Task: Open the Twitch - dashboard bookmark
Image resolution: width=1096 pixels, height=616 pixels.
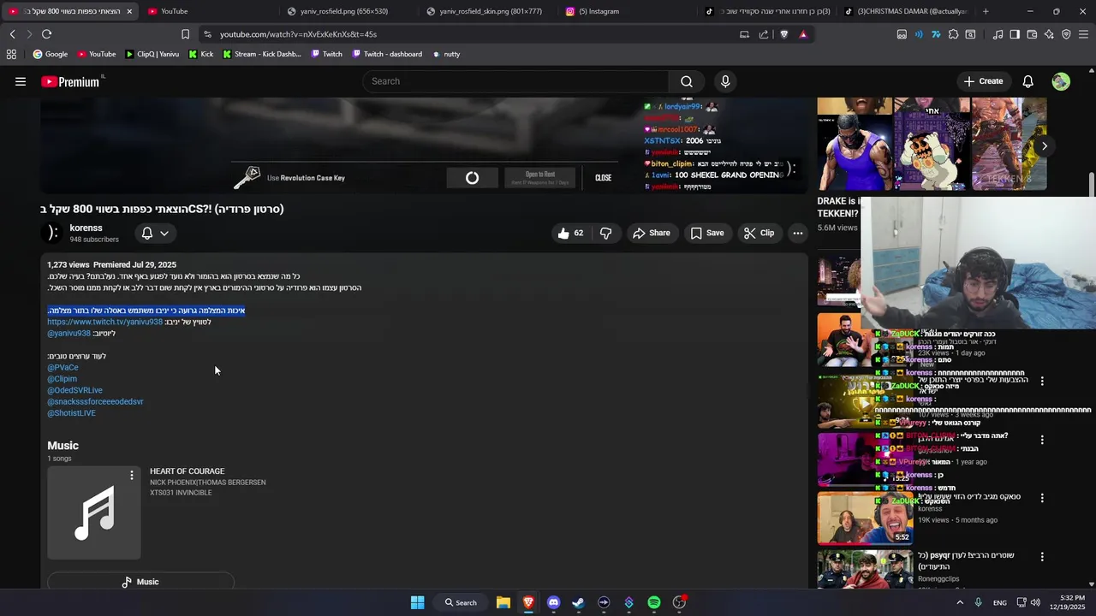Action: tap(387, 54)
